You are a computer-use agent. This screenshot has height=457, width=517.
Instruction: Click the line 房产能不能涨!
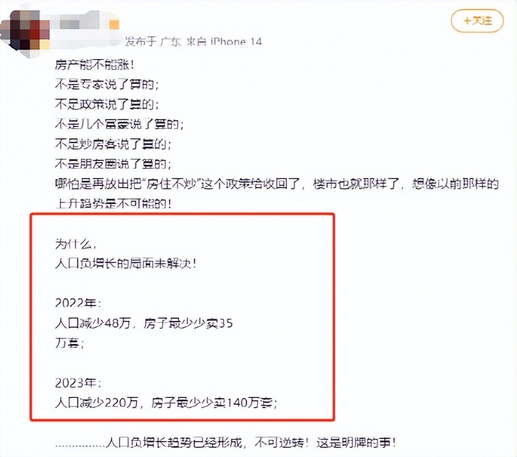pyautogui.click(x=95, y=65)
